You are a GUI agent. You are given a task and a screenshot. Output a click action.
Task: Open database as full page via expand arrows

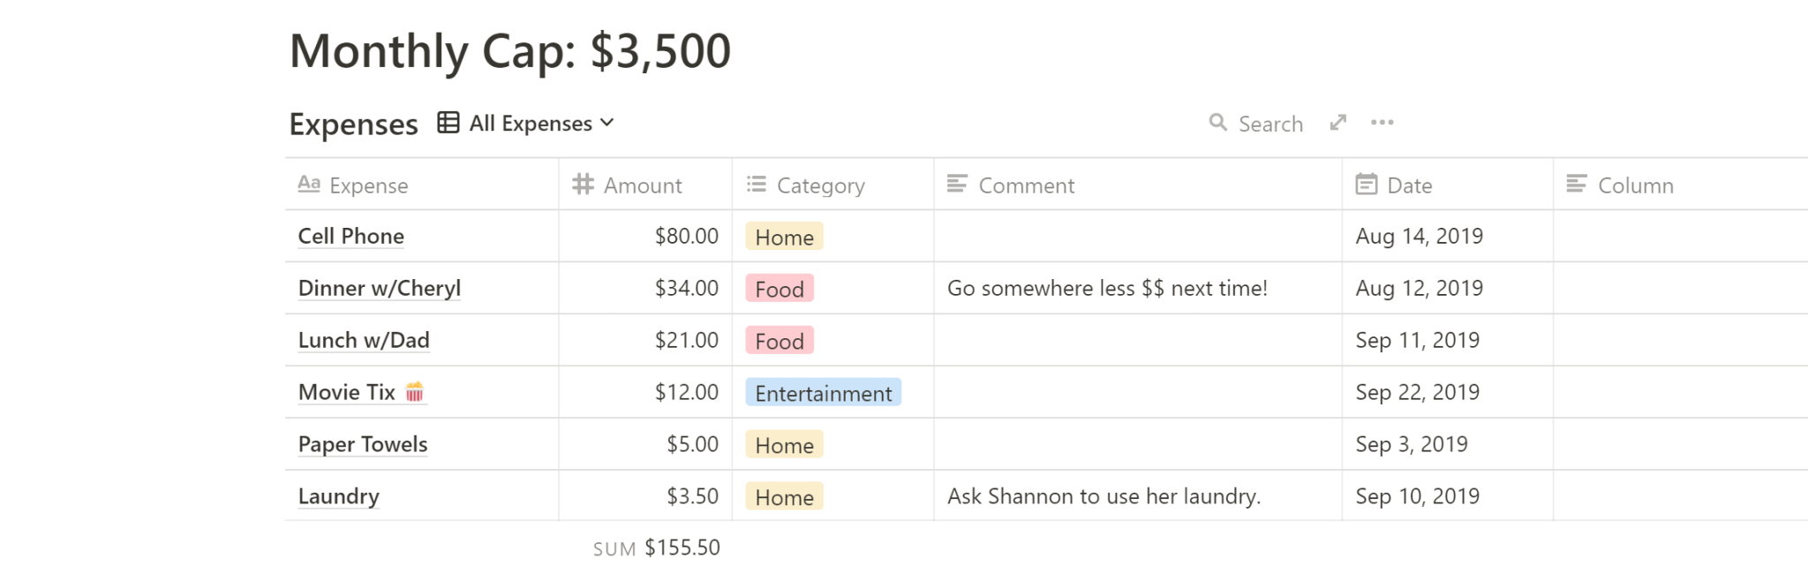coord(1338,123)
